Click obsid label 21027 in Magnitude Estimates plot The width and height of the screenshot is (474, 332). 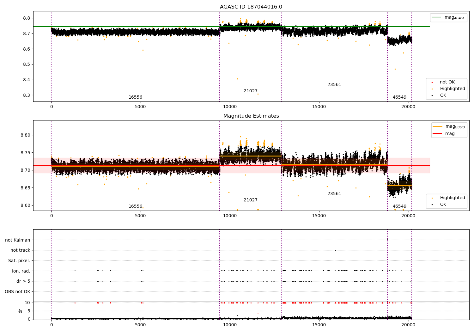(251, 200)
